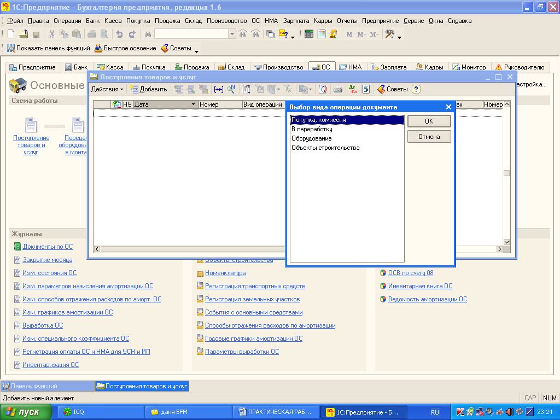Click the Save diskette icon

pos(36,34)
